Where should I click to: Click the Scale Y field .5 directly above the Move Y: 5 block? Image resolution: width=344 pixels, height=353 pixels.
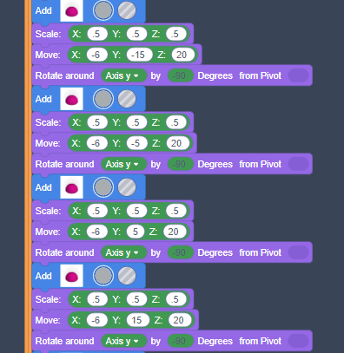tap(136, 211)
